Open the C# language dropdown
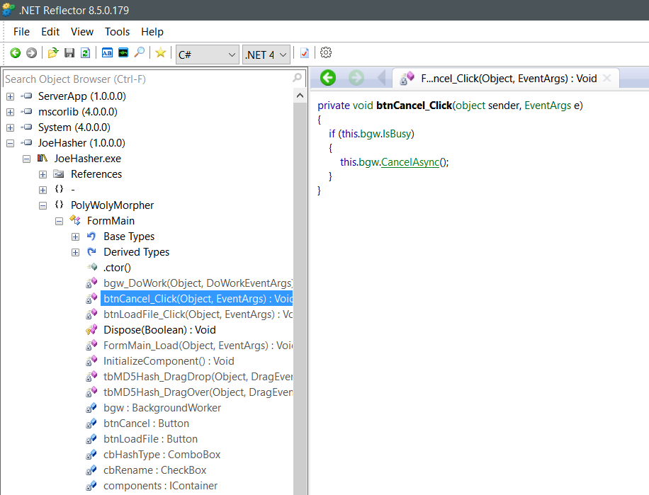Viewport: 649px width, 495px height. (208, 55)
